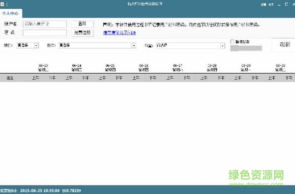Viewport: 295px width, 194px height.
Task: Click 下午 column under 06-27
Action: click(x=187, y=78)
